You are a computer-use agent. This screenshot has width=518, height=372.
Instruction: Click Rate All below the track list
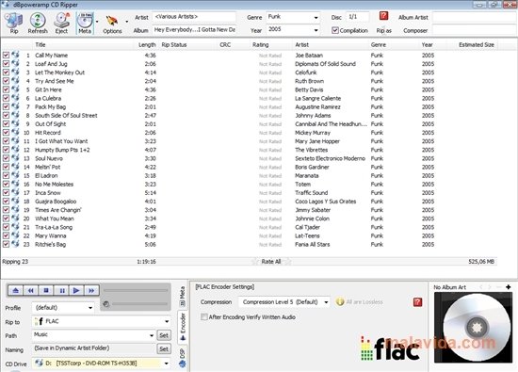pos(271,262)
